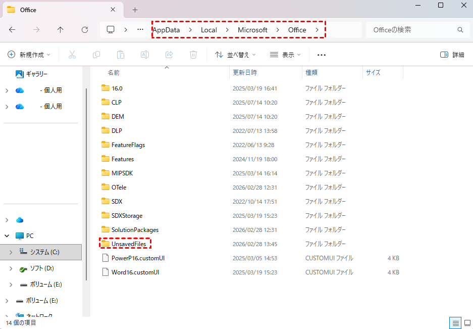The image size is (473, 329).
Task: Click the Delete trash can icon
Action: (193, 55)
